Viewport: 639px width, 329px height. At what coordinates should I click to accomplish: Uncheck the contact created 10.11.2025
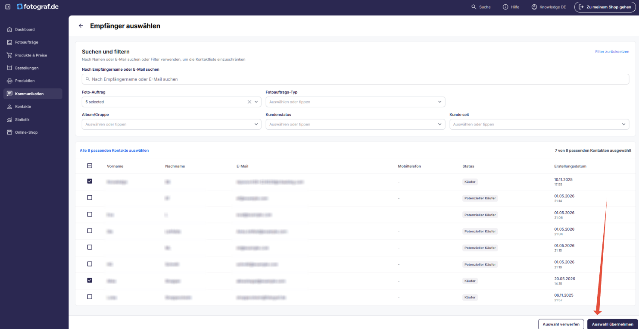click(90, 181)
